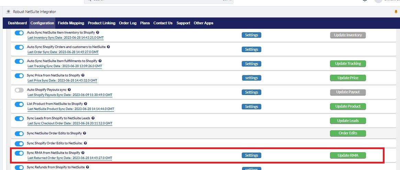Click Update RMA button
The width and height of the screenshot is (400, 170).
pos(348,155)
